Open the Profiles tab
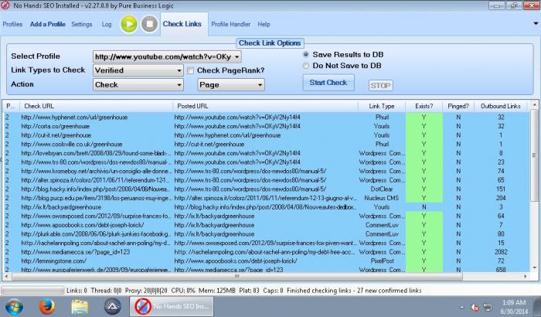 point(12,24)
